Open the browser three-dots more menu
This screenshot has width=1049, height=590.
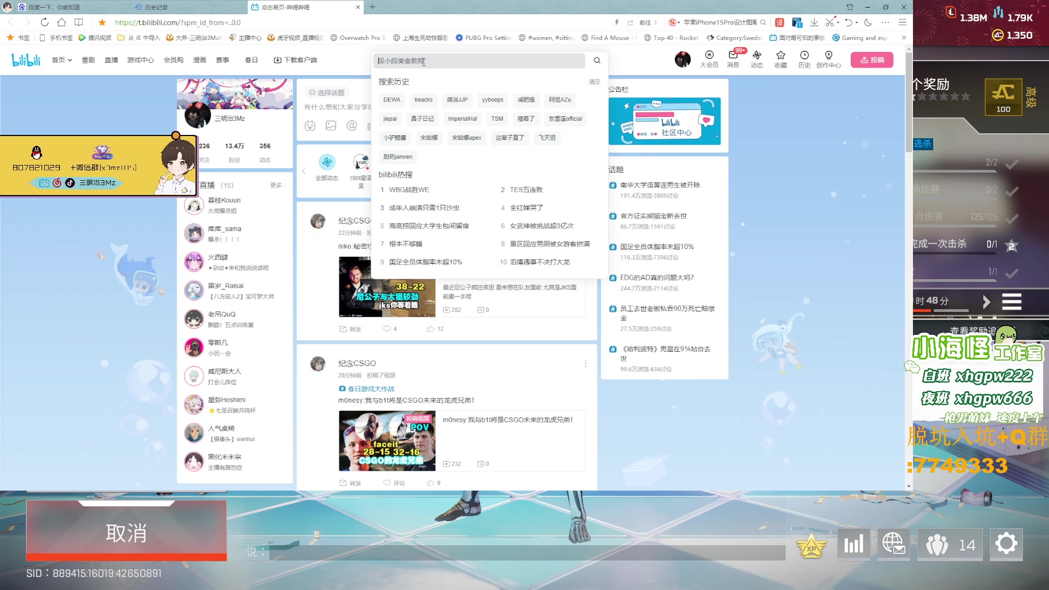coord(885,22)
